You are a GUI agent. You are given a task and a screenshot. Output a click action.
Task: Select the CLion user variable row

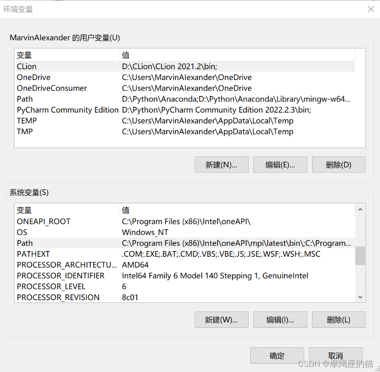click(x=66, y=67)
